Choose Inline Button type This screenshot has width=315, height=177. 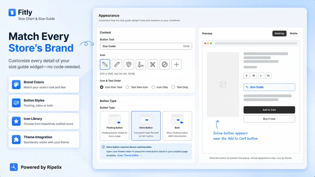coord(146,126)
